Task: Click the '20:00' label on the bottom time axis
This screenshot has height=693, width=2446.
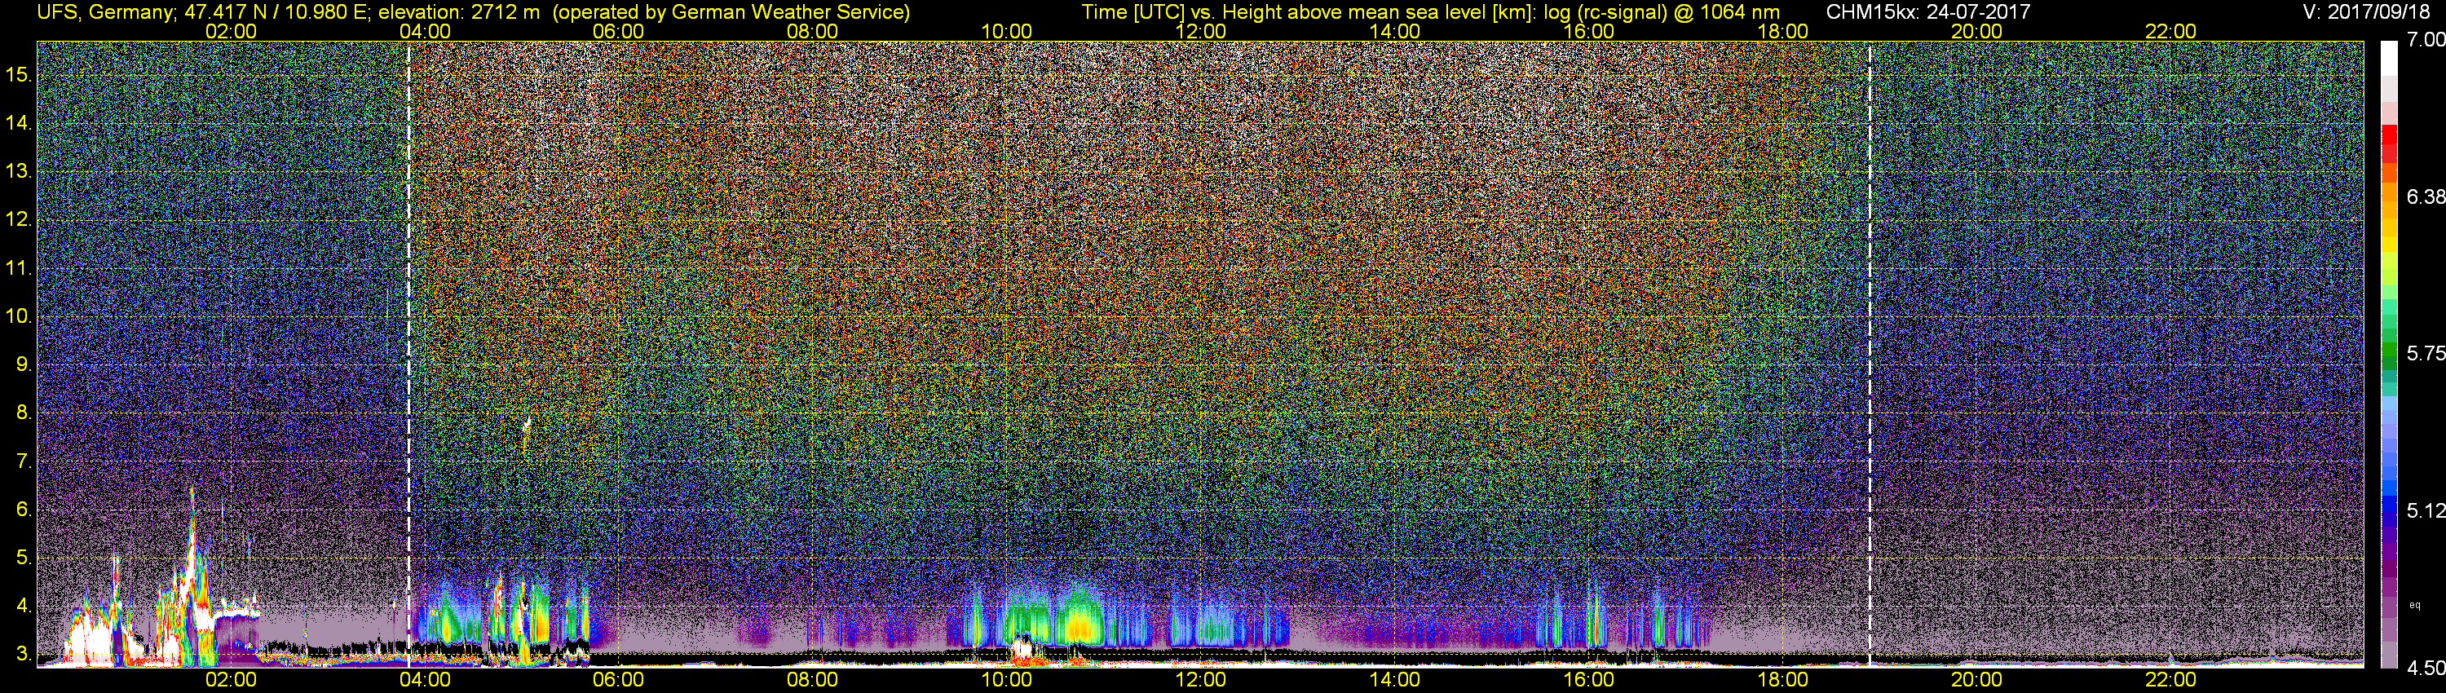Action: [1977, 680]
